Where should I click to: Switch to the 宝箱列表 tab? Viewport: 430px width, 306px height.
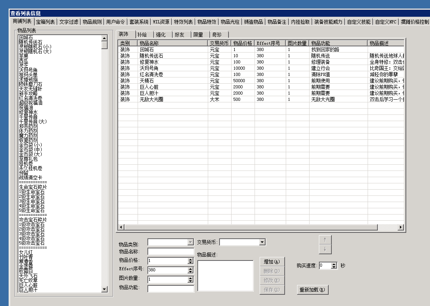46,22
